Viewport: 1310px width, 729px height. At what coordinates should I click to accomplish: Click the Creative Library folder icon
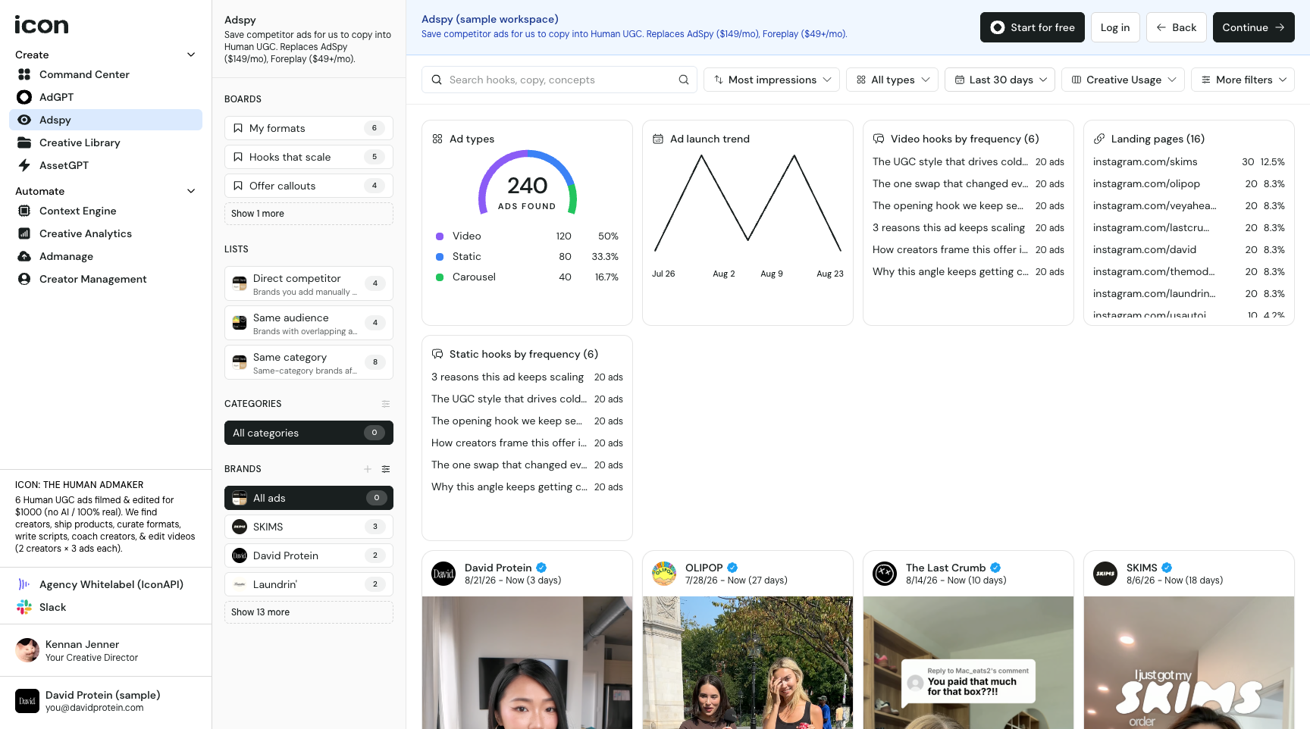tap(24, 142)
